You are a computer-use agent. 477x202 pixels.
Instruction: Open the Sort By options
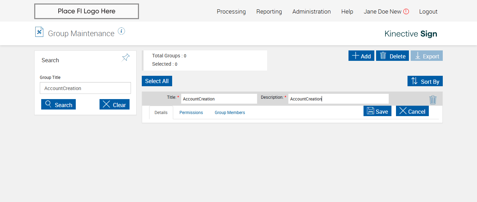pyautogui.click(x=425, y=81)
